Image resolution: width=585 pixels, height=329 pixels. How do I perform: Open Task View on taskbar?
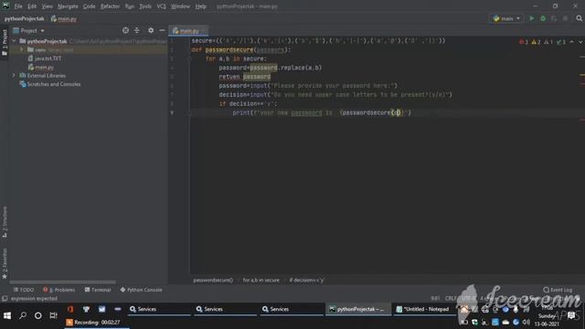pos(53,315)
